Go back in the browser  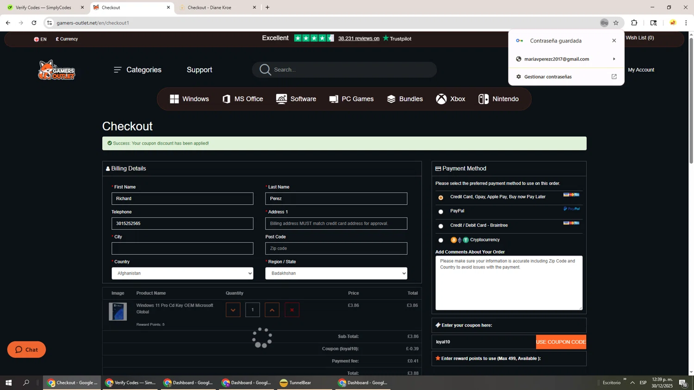pyautogui.click(x=8, y=23)
